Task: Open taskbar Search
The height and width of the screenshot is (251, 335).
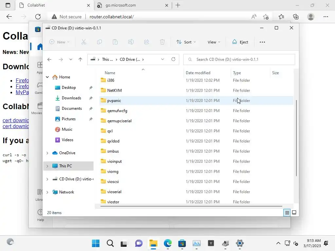Action: tap(110, 243)
